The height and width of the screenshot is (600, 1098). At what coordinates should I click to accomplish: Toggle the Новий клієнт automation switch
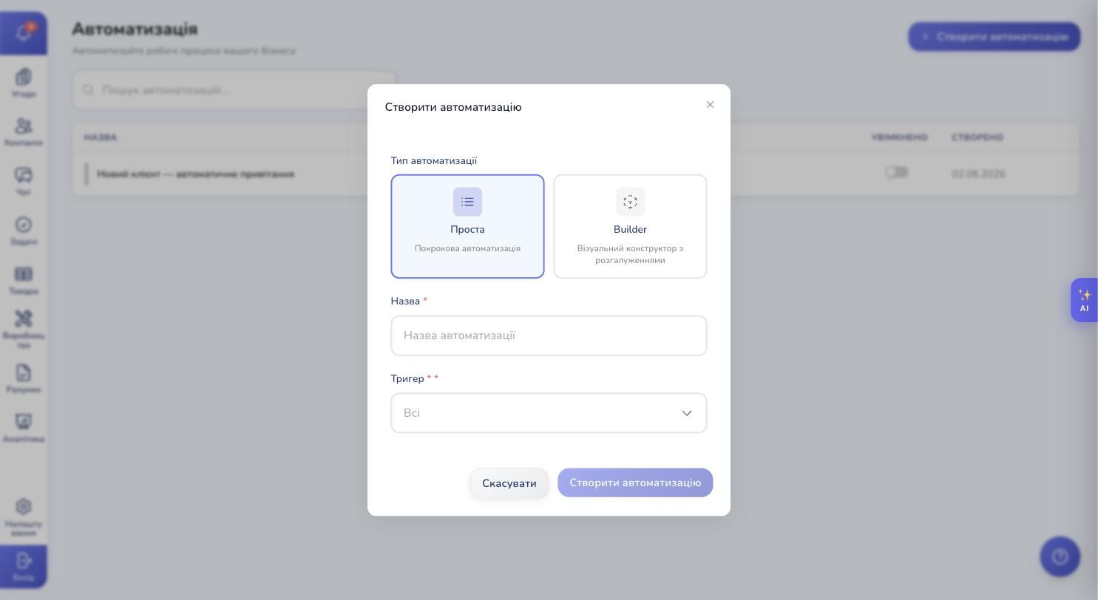click(x=896, y=172)
